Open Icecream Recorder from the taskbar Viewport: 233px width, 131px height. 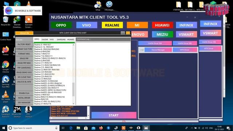pyautogui.click(x=123, y=128)
